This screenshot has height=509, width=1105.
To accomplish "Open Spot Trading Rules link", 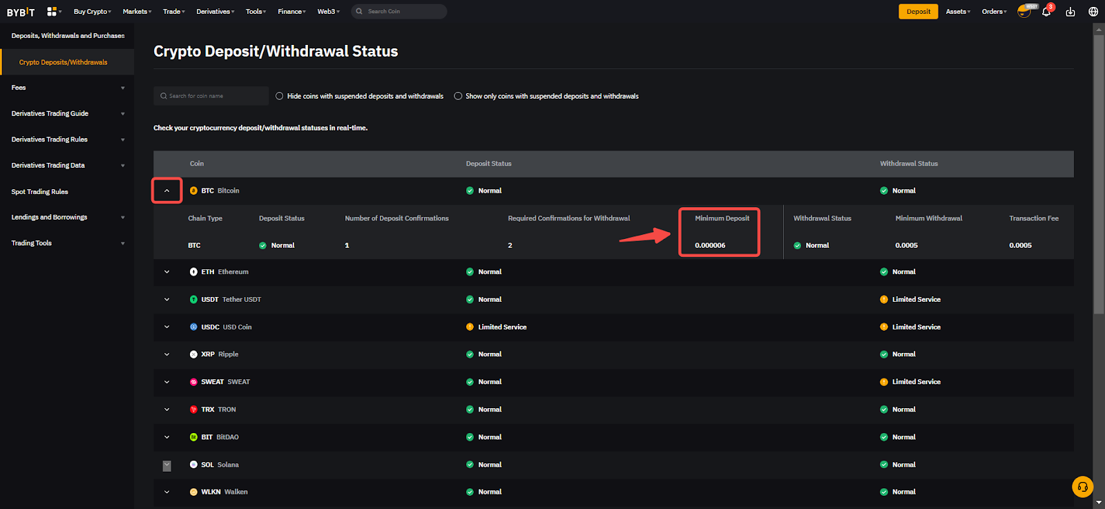I will [x=40, y=192].
